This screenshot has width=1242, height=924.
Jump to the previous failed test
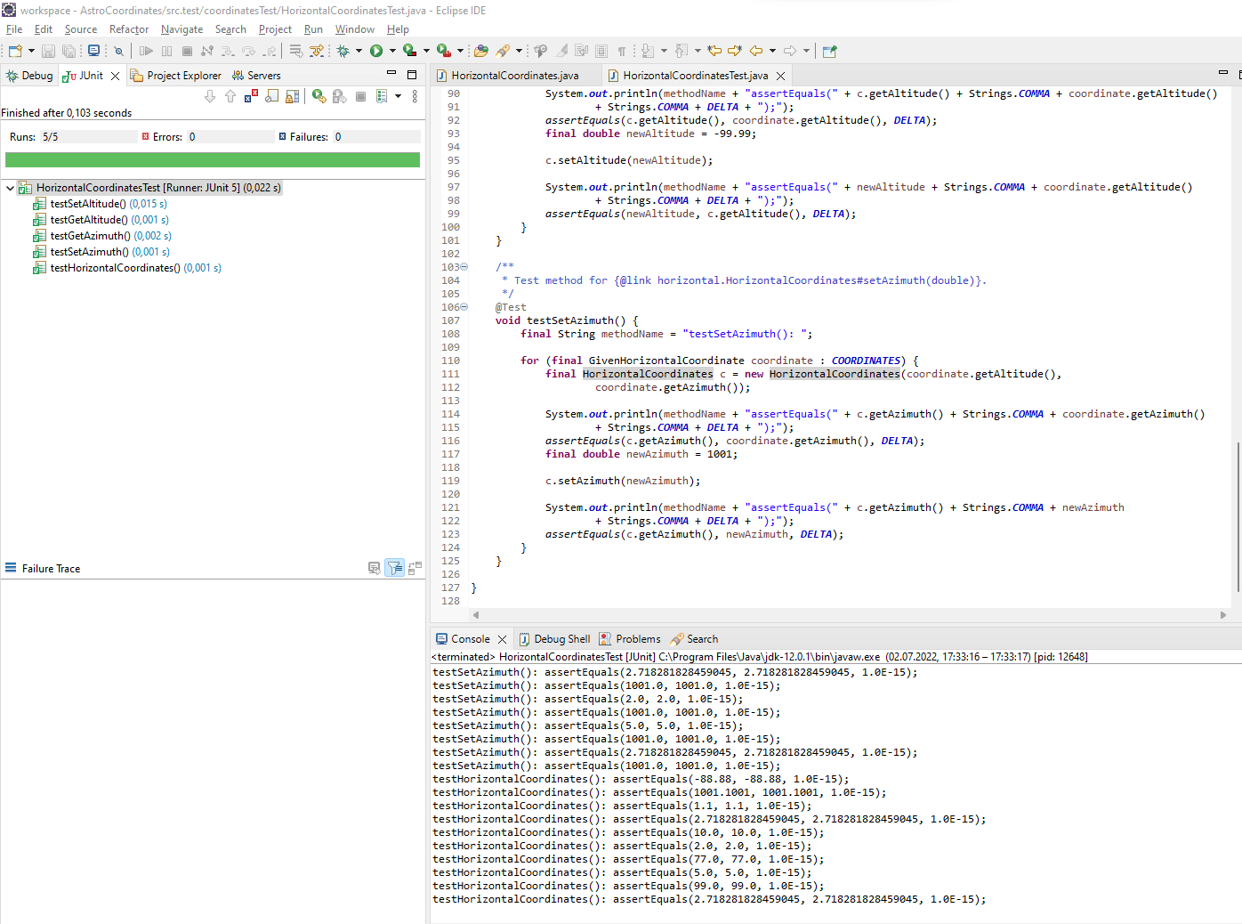pyautogui.click(x=230, y=96)
